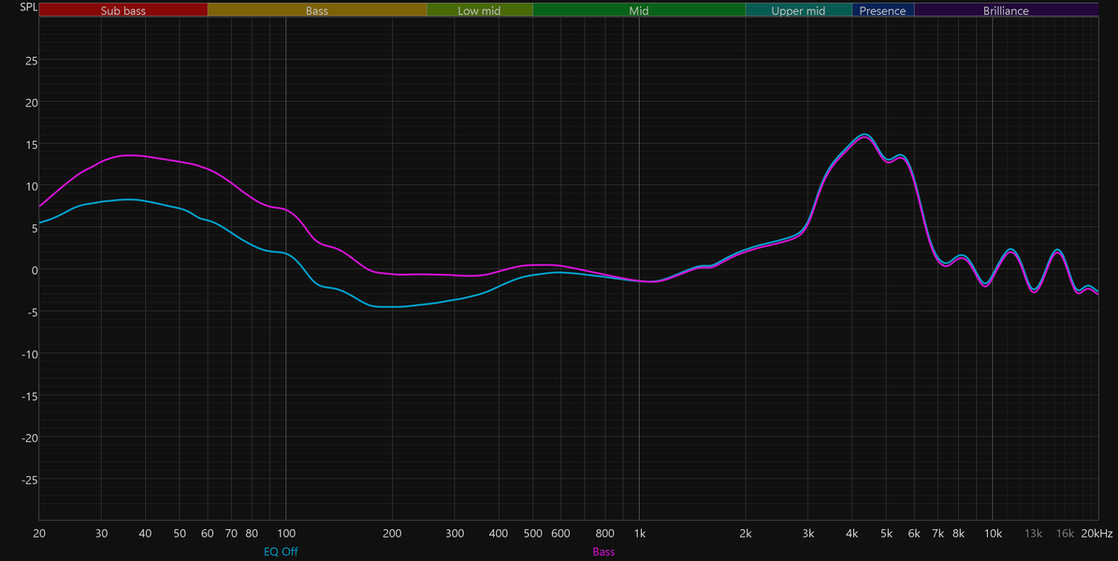Image resolution: width=1118 pixels, height=561 pixels.
Task: Click the 20kHz axis label
Action: (1096, 533)
